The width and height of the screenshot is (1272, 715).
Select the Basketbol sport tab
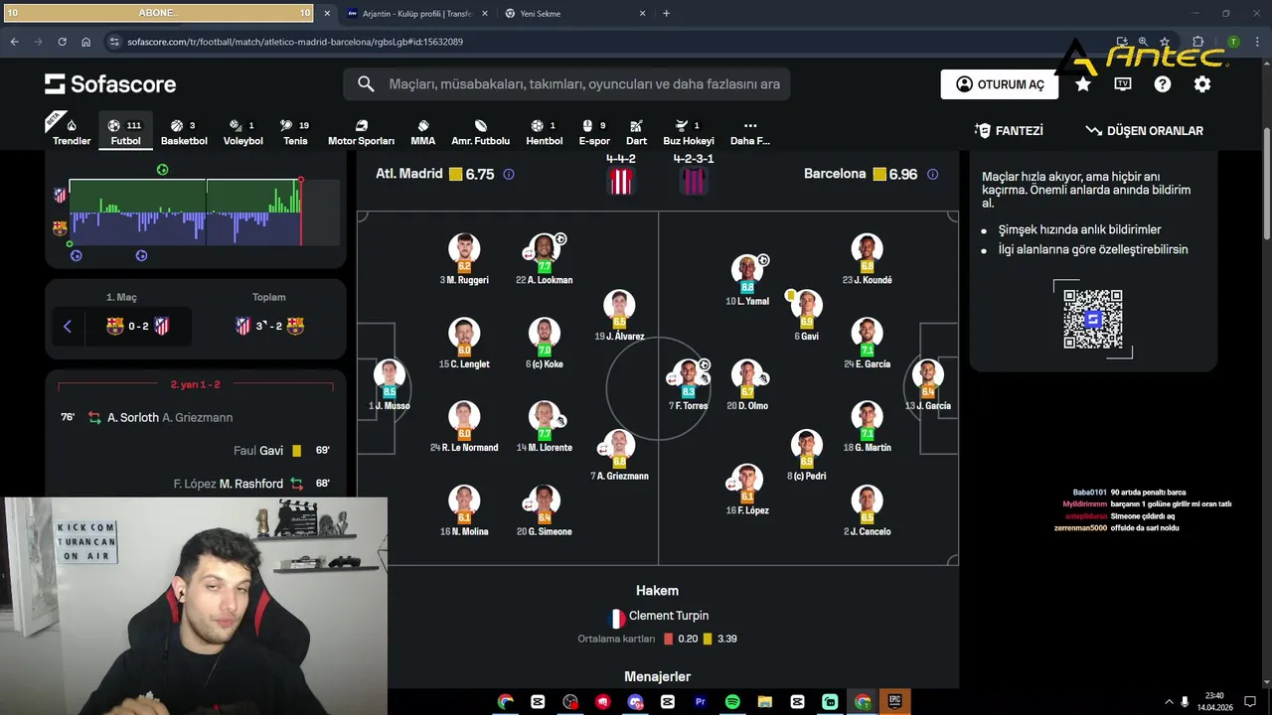pyautogui.click(x=184, y=132)
